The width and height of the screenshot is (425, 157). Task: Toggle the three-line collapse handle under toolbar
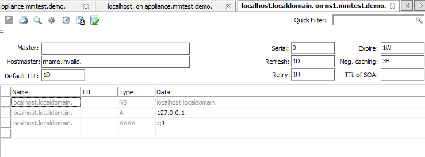(x=2, y=31)
